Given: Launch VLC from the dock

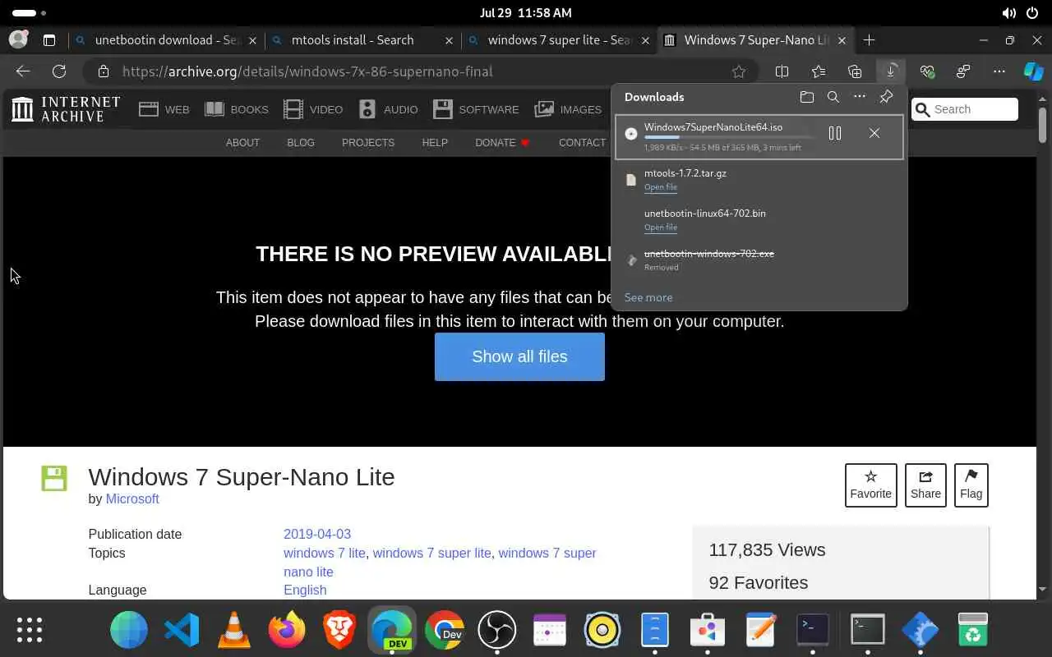Looking at the screenshot, I should click(x=234, y=631).
